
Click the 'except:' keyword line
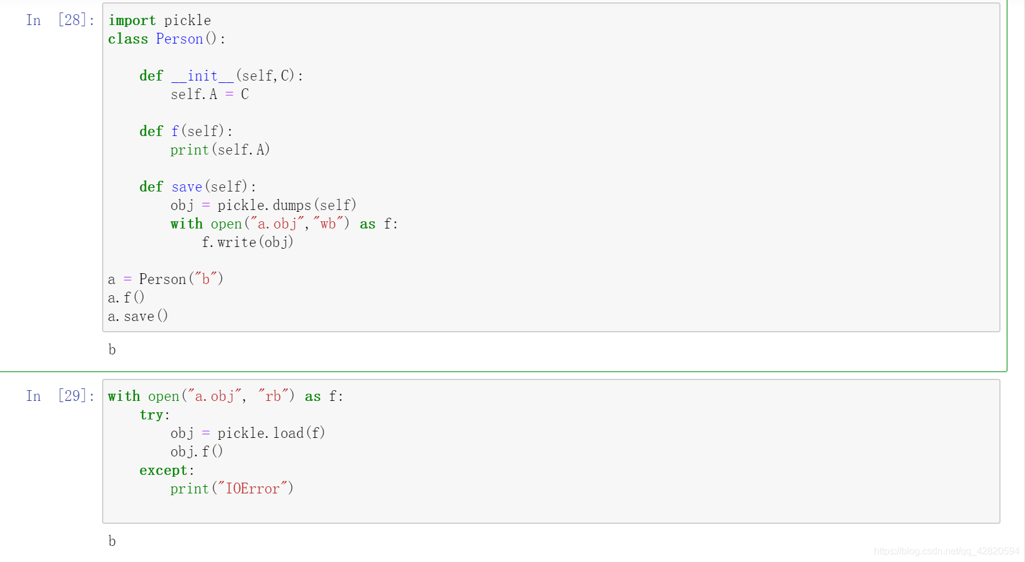point(167,470)
